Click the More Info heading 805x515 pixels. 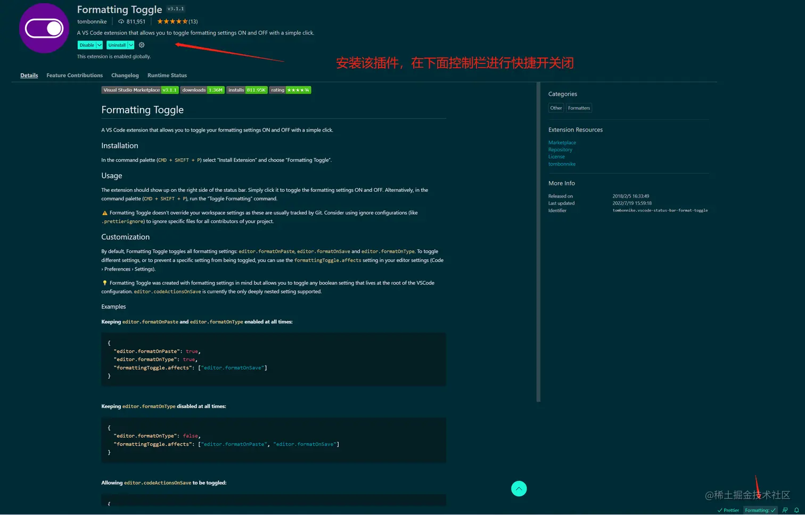click(x=562, y=183)
